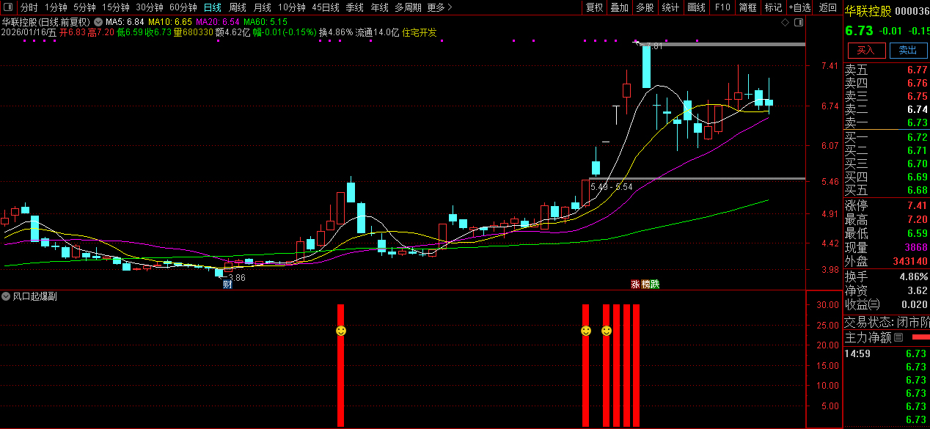Toggle the left sidebar panel icon
This screenshot has height=429, width=930.
pyautogui.click(x=7, y=7)
